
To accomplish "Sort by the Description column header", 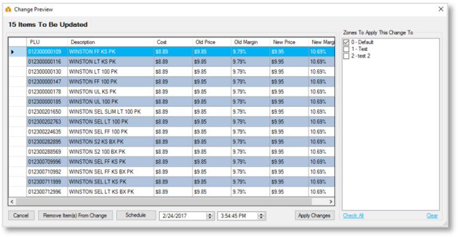I will [x=110, y=42].
